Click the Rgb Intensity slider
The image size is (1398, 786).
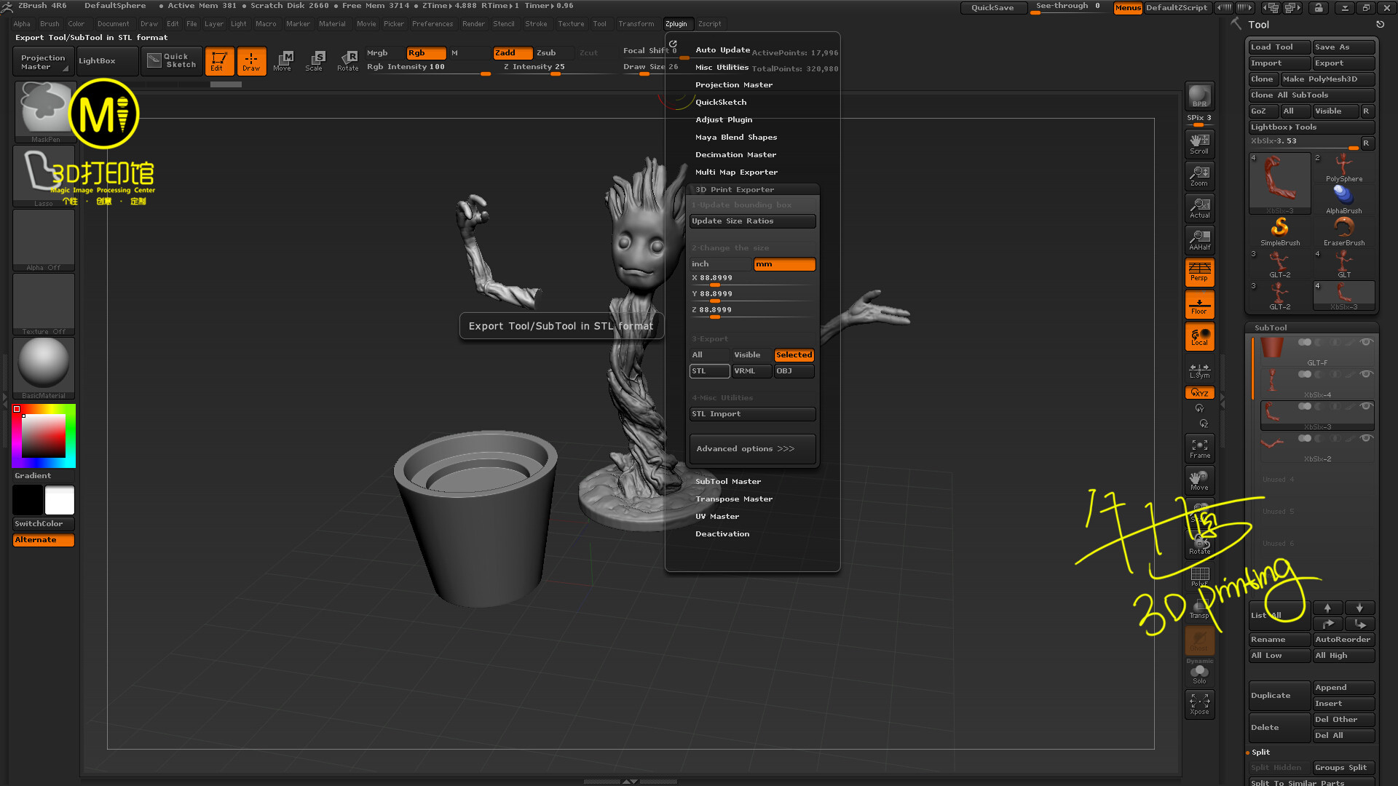(x=427, y=68)
